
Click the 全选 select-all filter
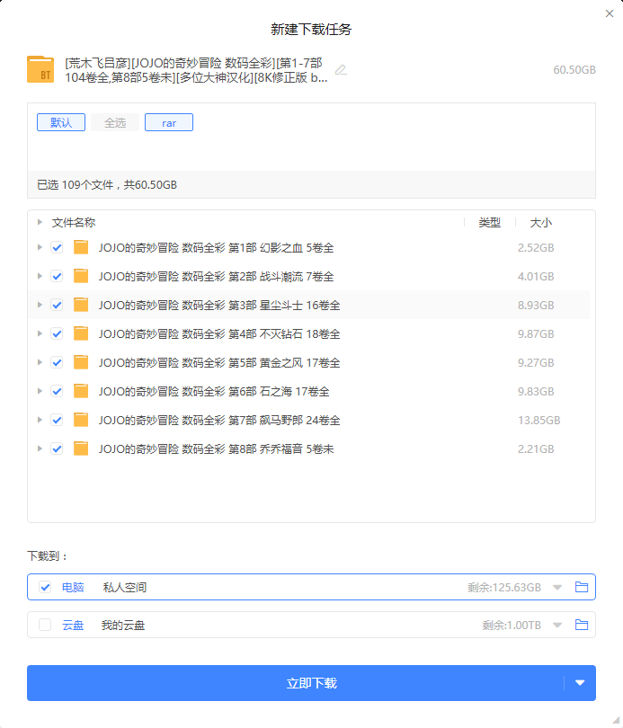click(115, 122)
